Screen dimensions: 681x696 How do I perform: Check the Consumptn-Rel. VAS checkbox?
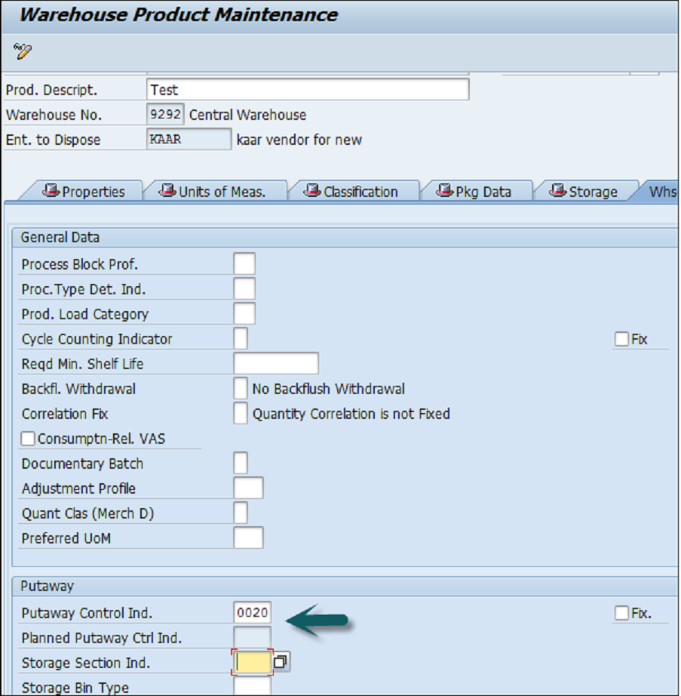pyautogui.click(x=28, y=438)
